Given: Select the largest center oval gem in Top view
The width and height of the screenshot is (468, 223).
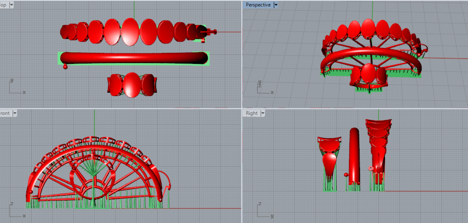Looking at the screenshot, I should pyautogui.click(x=130, y=32).
